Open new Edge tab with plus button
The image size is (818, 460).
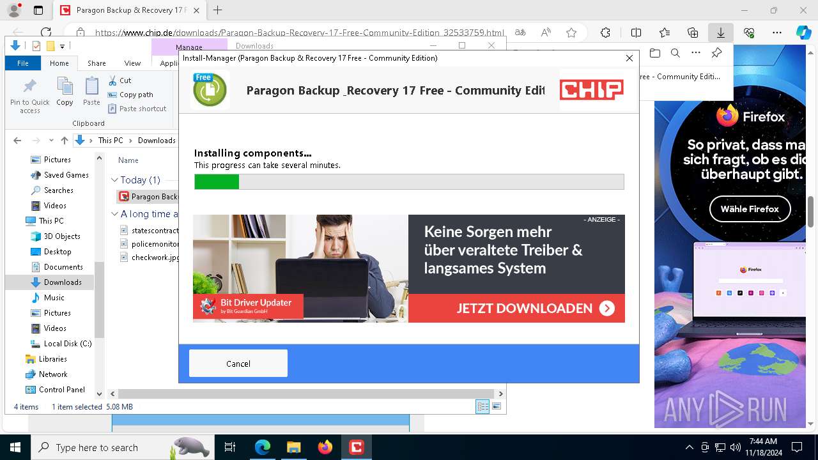tap(218, 10)
